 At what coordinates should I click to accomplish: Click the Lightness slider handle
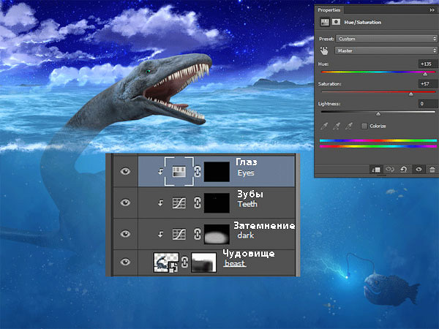[378, 113]
